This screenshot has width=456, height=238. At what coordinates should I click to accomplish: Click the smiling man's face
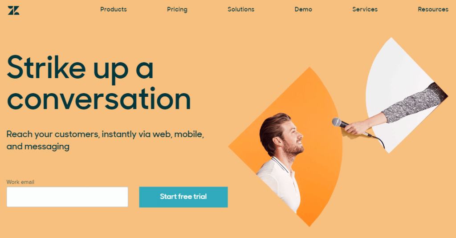pyautogui.click(x=292, y=138)
